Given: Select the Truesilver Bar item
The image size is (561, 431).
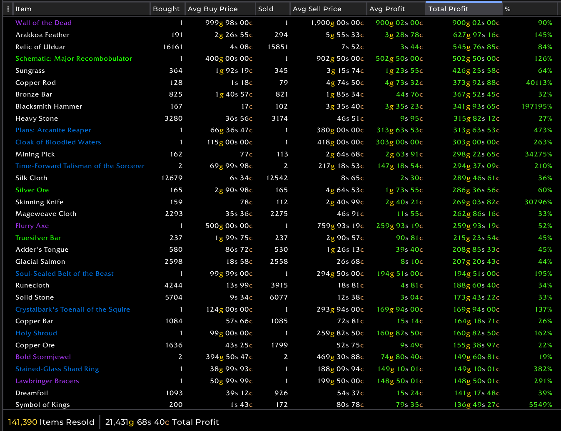Looking at the screenshot, I should pos(38,238).
